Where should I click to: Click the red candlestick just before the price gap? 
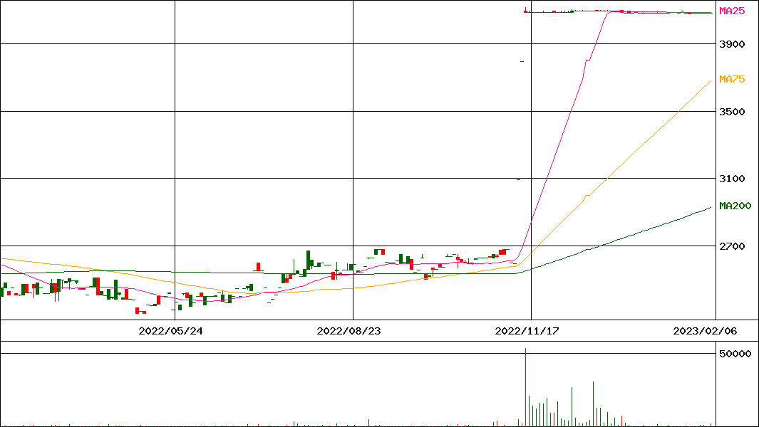502,252
